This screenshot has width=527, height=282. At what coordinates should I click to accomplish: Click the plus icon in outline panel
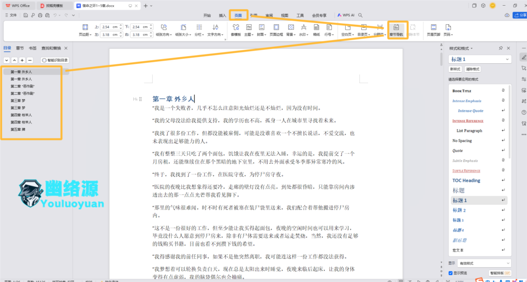(22, 60)
